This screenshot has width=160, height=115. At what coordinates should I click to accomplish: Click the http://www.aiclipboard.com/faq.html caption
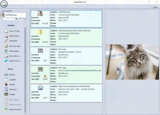[74, 86]
